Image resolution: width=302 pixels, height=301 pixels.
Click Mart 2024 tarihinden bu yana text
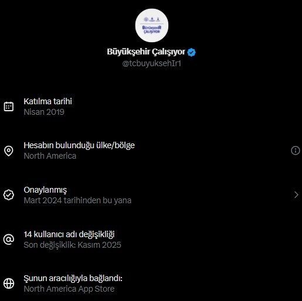coord(77,200)
